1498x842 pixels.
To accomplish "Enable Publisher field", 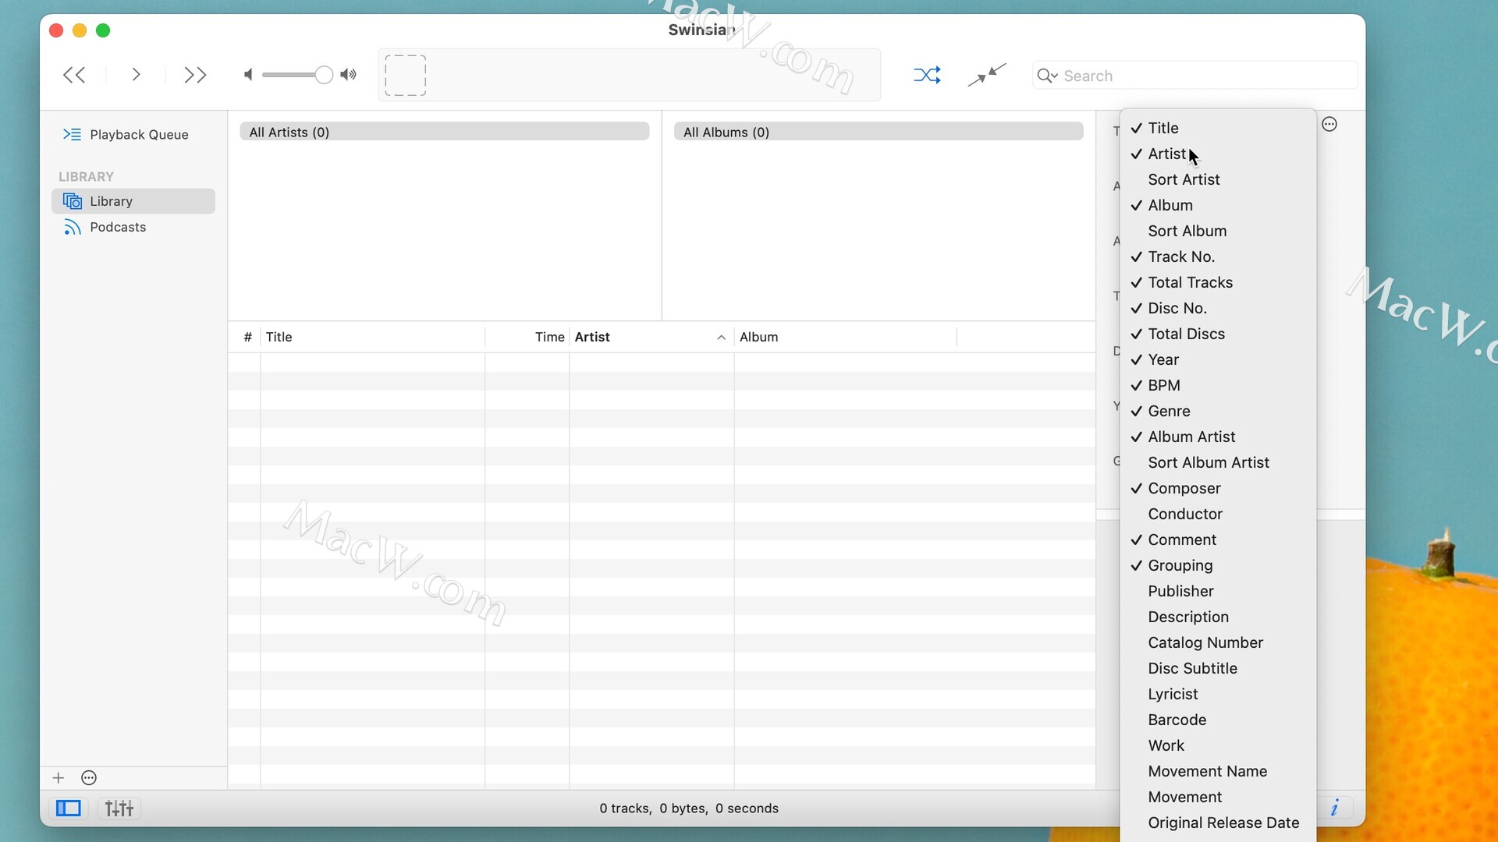I will pos(1218,591).
